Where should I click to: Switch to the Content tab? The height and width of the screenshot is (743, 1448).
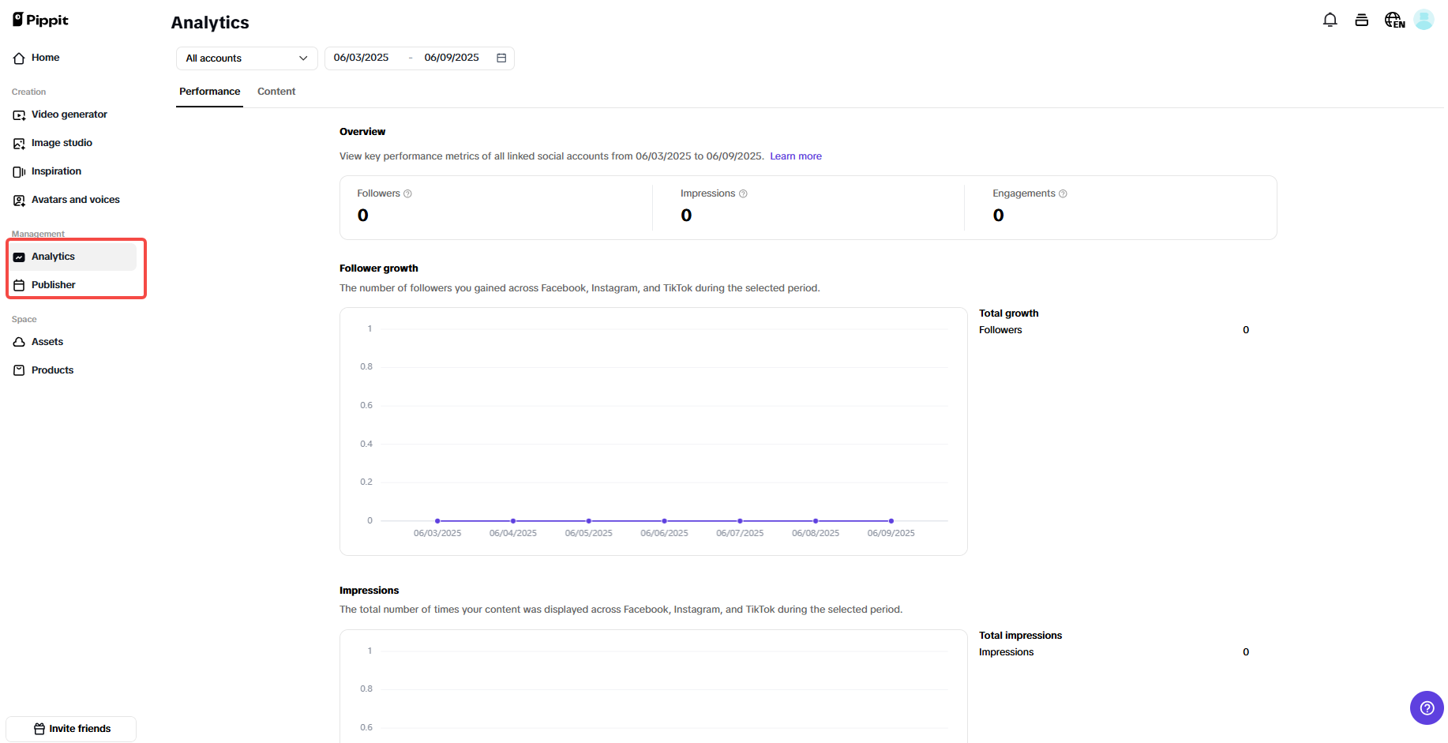pyautogui.click(x=276, y=92)
